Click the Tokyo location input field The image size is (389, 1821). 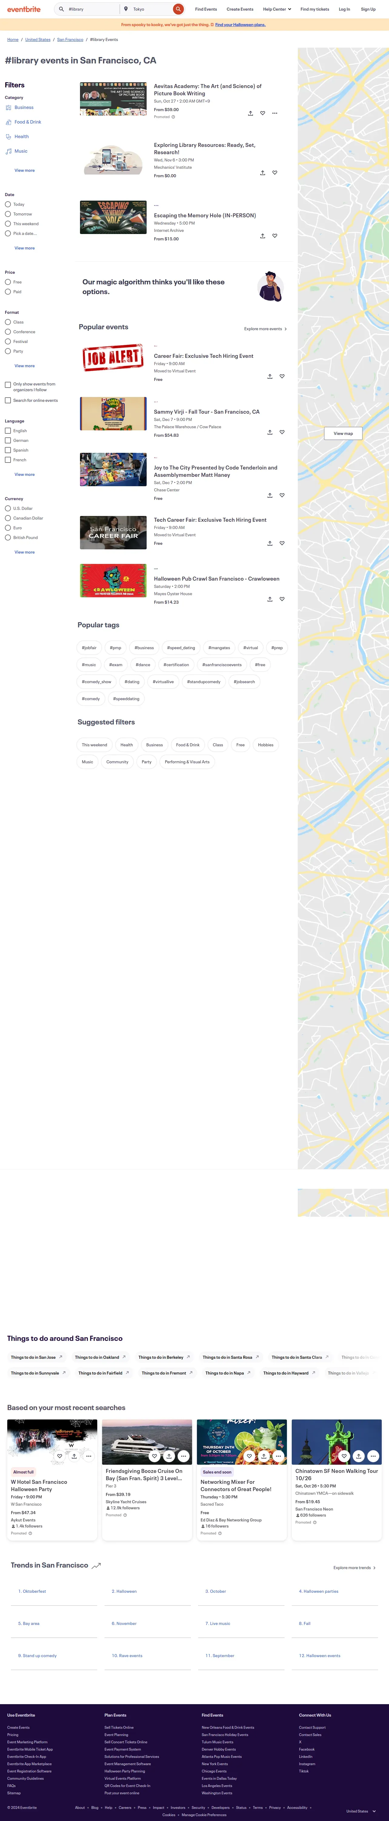tap(151, 9)
